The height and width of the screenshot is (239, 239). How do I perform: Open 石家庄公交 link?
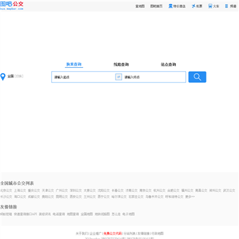click(136, 197)
